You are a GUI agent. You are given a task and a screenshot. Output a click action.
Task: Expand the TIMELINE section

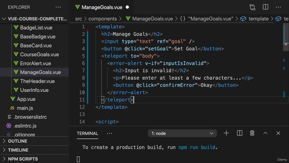(x=34, y=150)
